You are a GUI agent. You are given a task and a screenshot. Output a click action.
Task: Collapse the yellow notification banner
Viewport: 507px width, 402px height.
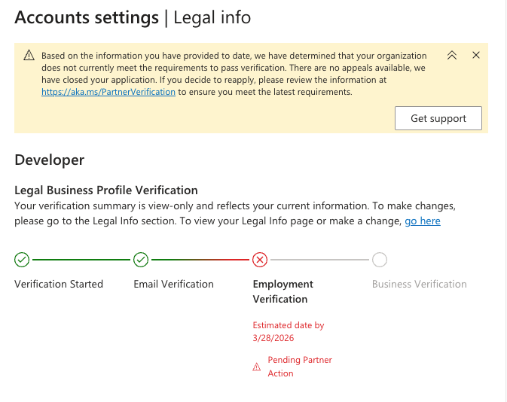coord(452,55)
